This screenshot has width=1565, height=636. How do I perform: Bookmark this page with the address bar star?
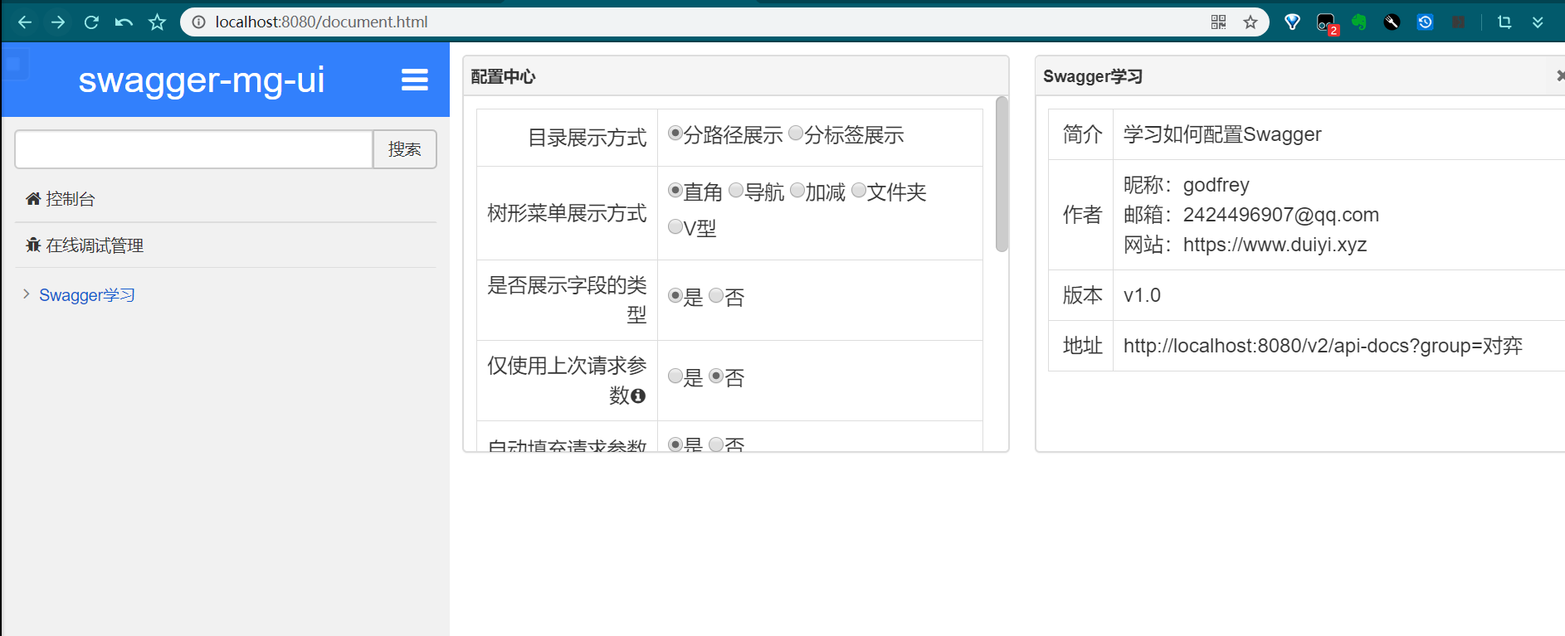(x=1251, y=22)
